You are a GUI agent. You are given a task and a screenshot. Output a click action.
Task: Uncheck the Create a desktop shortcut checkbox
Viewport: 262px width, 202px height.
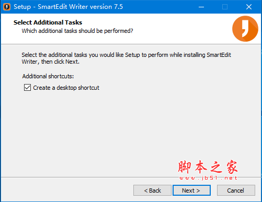pos(27,88)
